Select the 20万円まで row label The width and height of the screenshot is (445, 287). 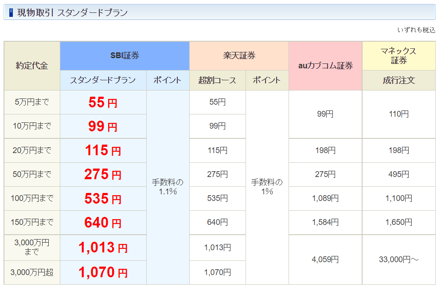pyautogui.click(x=32, y=150)
